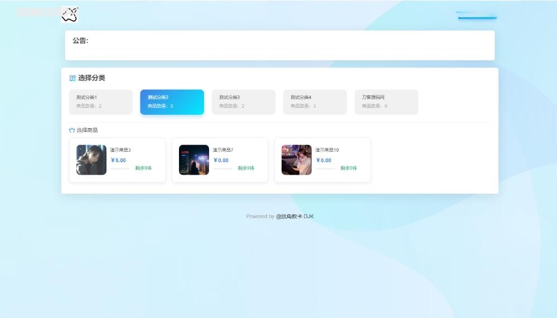Click the 公告 announcement heading
Screen dimensions: 557x318
80,41
